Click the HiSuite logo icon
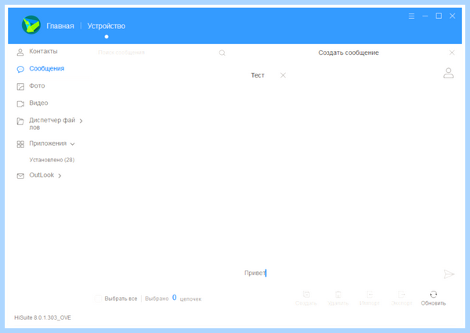Image resolution: width=470 pixels, height=333 pixels. 31,25
